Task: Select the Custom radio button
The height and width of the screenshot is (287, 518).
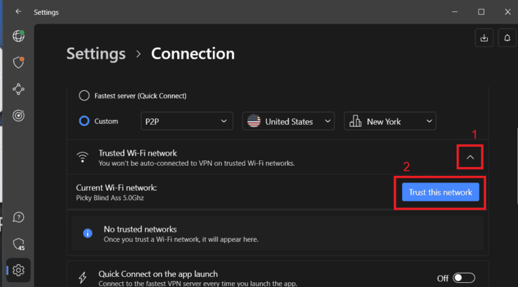Action: (x=84, y=121)
